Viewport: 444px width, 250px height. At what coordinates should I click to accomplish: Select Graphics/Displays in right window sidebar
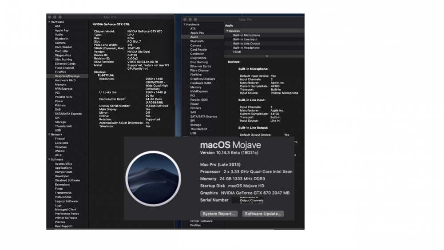(202, 79)
